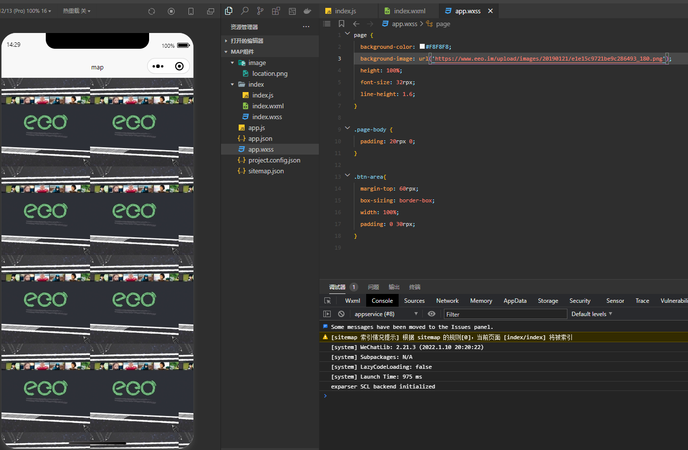Click the phone device icon in simulator toolbar

click(191, 11)
